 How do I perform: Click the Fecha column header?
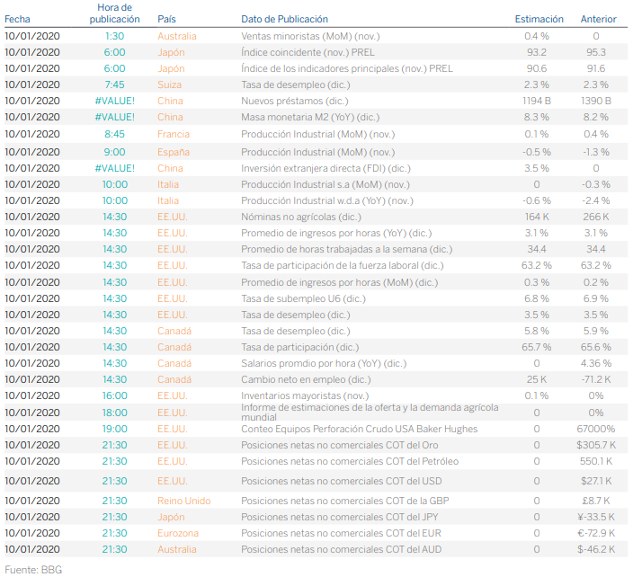coord(17,19)
